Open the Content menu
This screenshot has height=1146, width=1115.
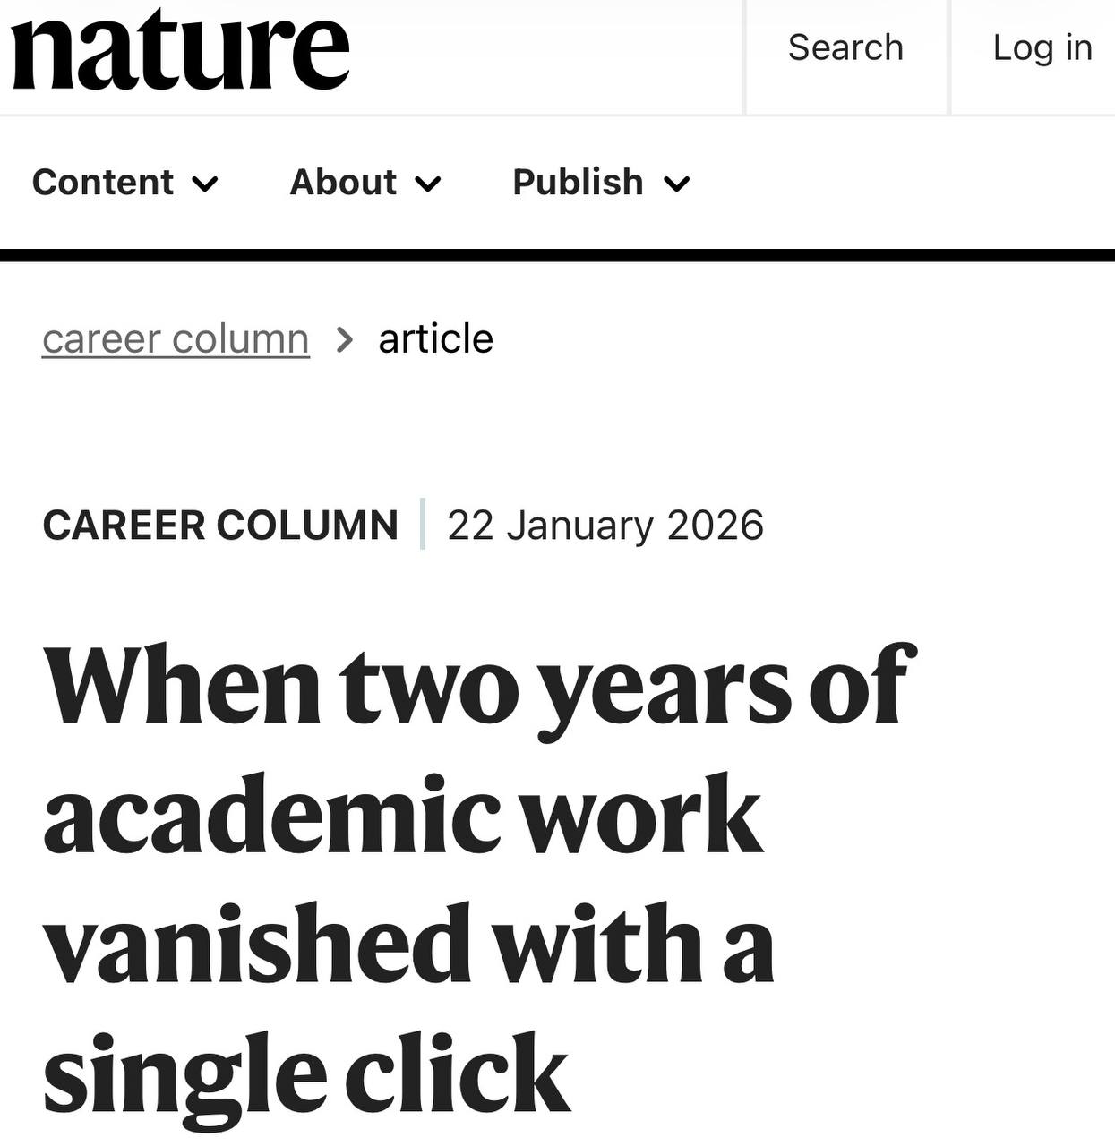tap(103, 183)
